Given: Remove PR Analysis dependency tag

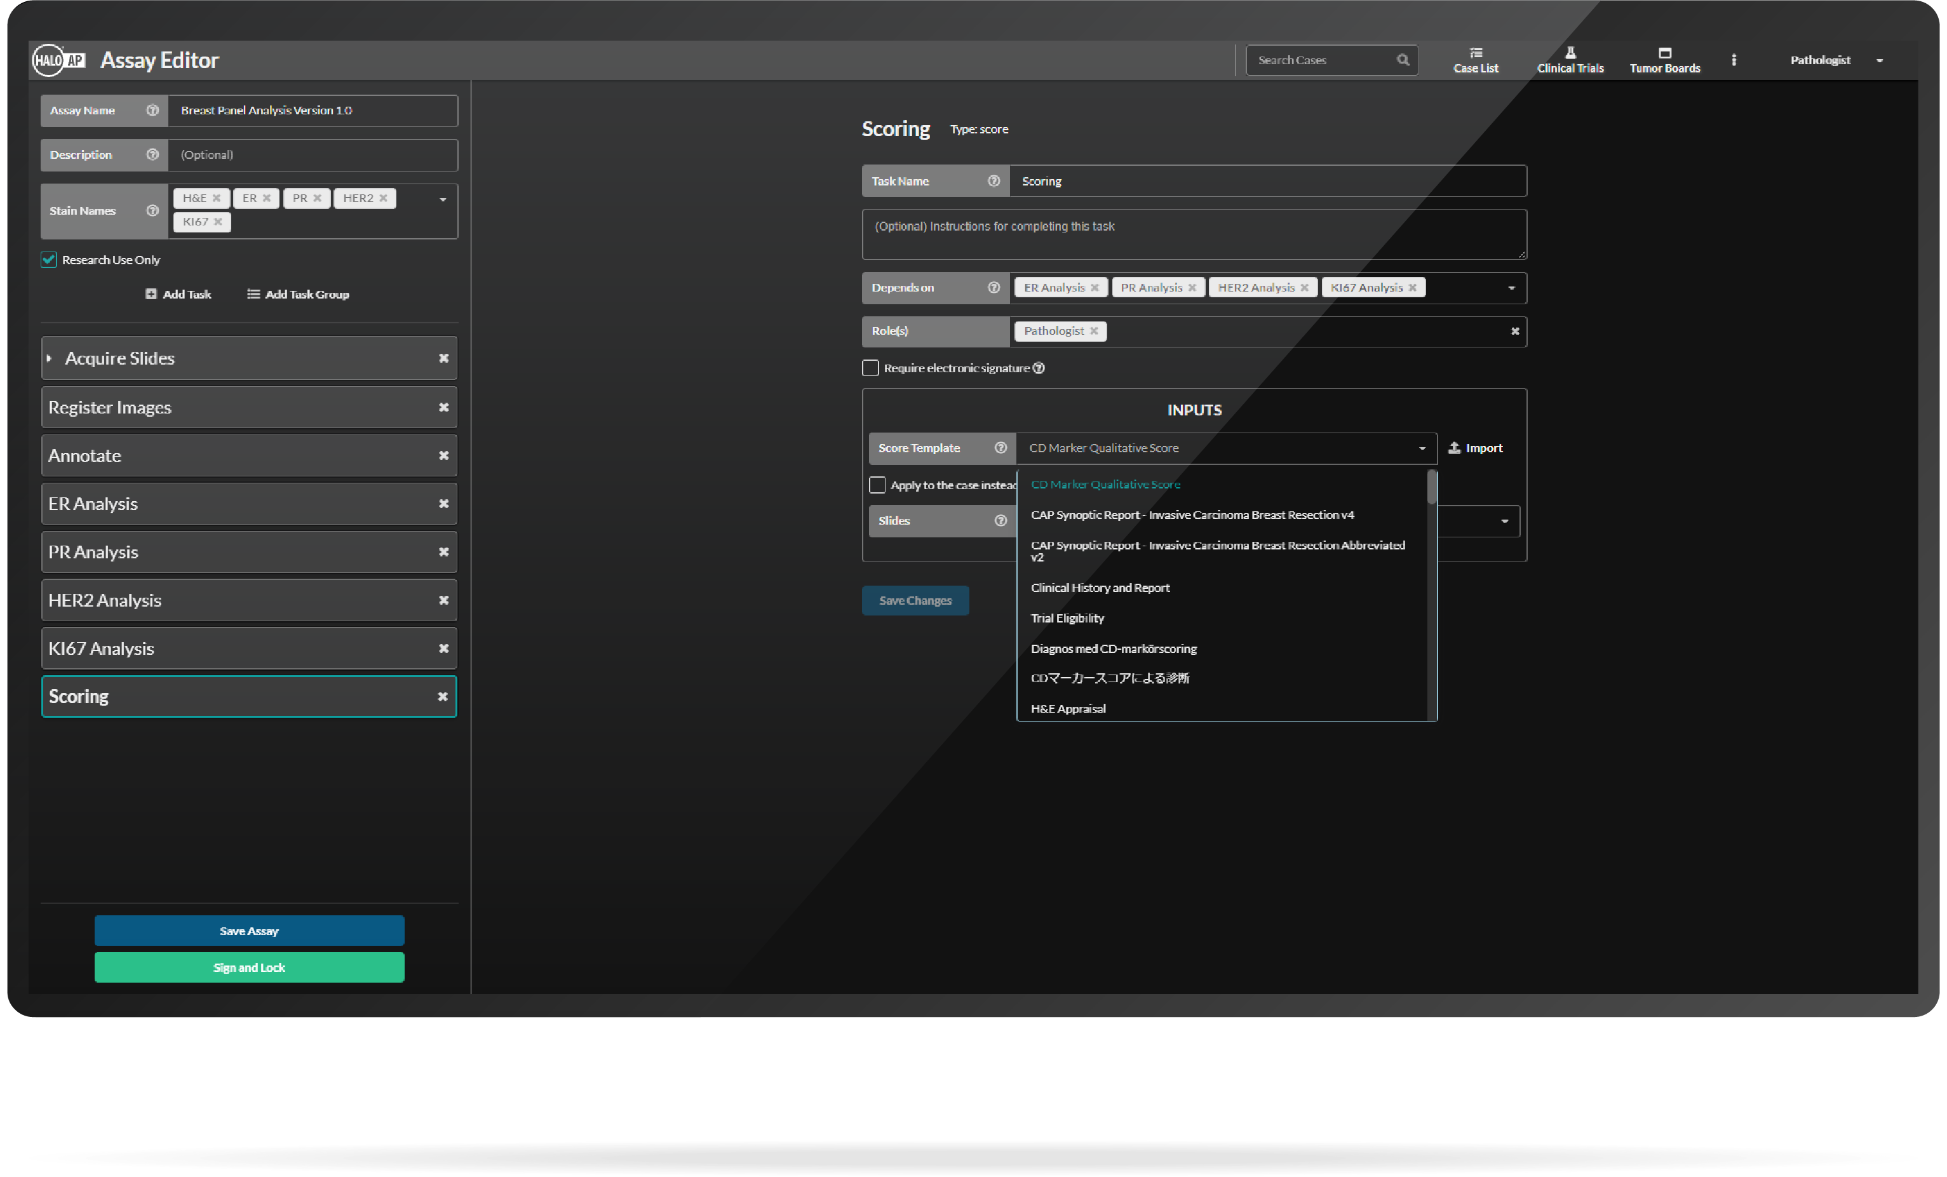Looking at the screenshot, I should [x=1192, y=288].
